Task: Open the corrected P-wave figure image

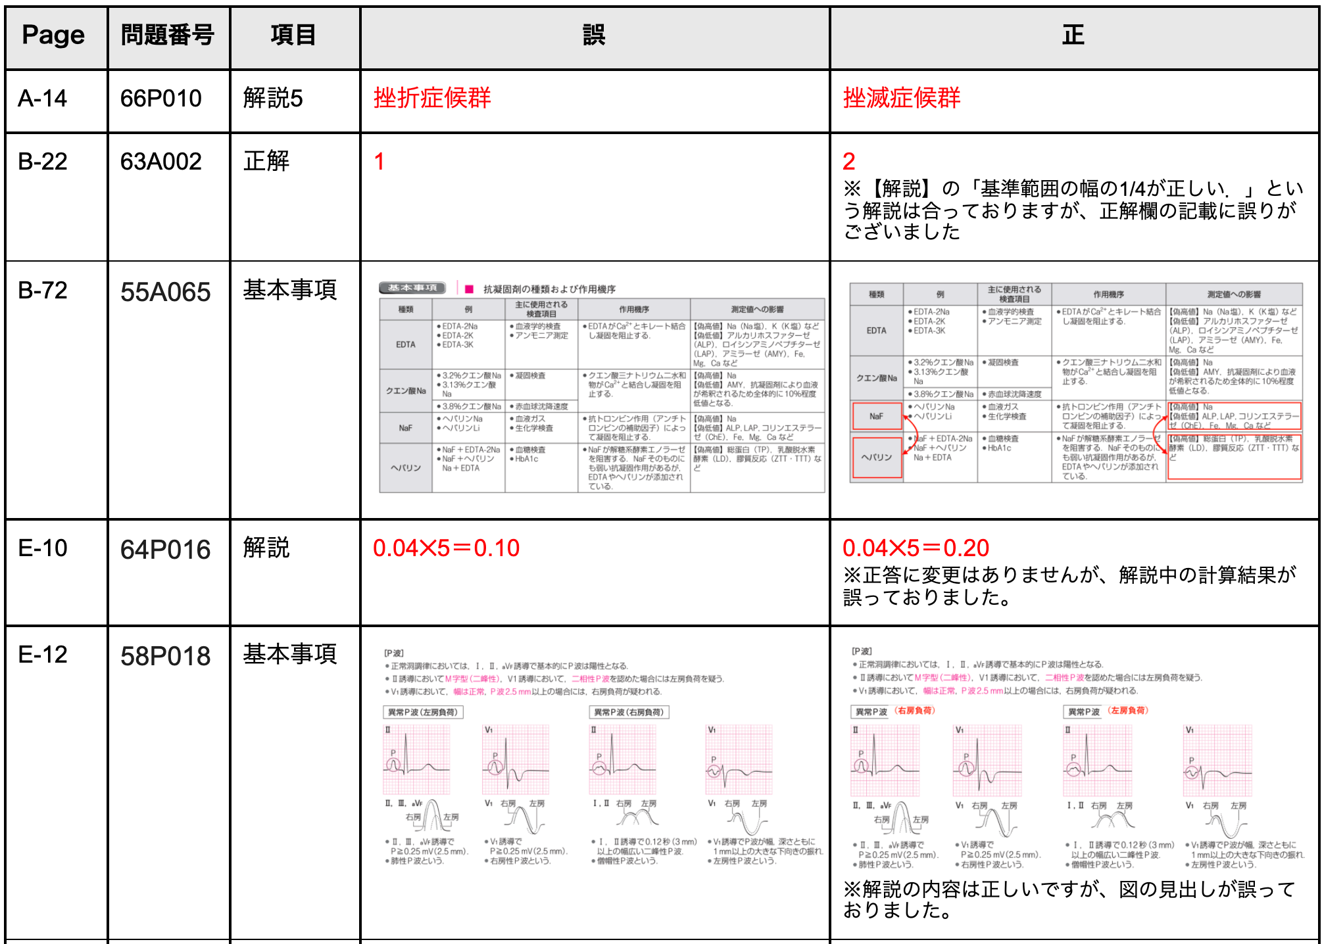Action: (1077, 757)
